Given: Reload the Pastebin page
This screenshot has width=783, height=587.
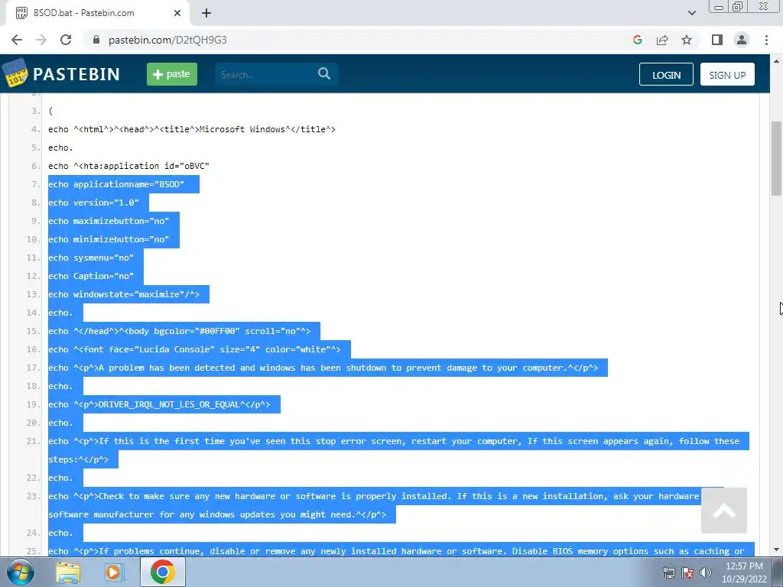Looking at the screenshot, I should point(66,40).
